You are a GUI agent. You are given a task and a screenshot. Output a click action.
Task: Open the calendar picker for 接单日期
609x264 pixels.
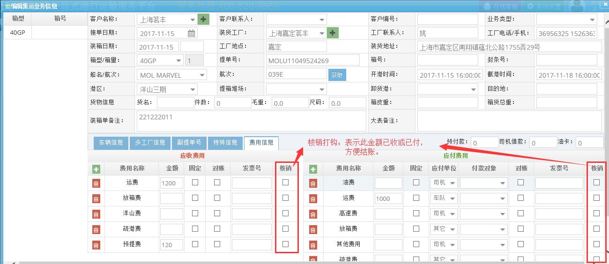192,33
